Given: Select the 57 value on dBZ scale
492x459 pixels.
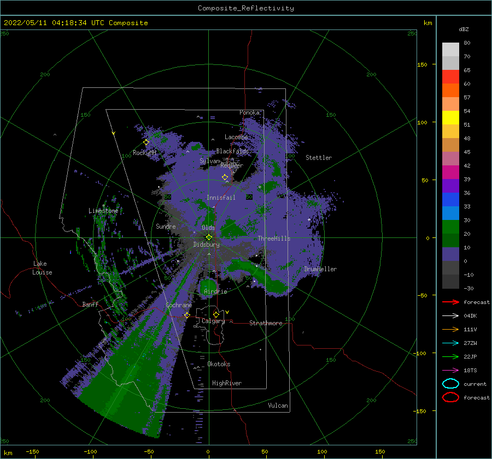Looking at the screenshot, I should (467, 98).
